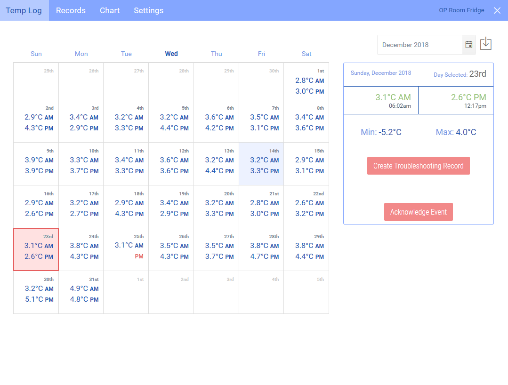Close the OP Room Fridge temp log
The width and height of the screenshot is (508, 385).
point(497,10)
